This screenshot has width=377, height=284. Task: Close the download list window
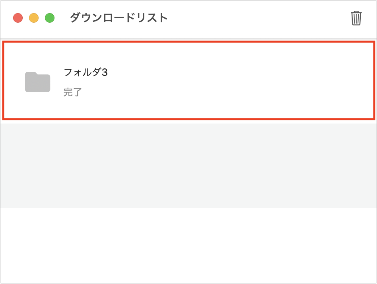[18, 18]
